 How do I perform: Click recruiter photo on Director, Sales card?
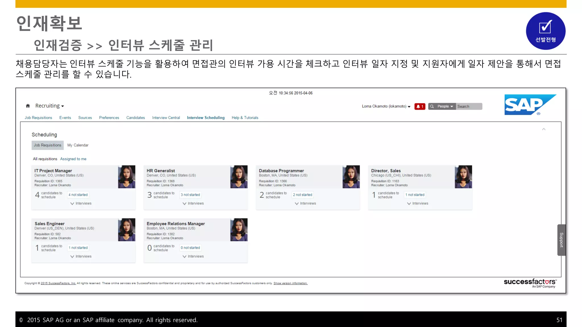pos(463,177)
